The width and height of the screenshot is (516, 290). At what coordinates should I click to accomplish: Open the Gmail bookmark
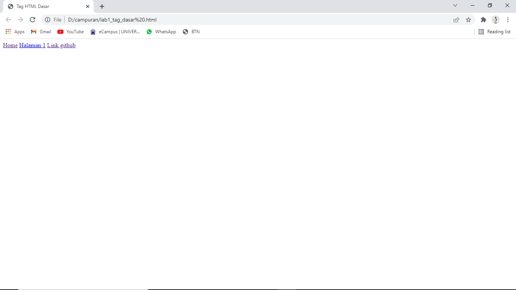pos(40,32)
